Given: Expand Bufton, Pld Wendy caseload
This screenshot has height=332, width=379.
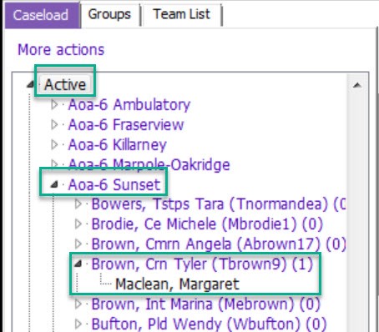Looking at the screenshot, I should [x=78, y=324].
